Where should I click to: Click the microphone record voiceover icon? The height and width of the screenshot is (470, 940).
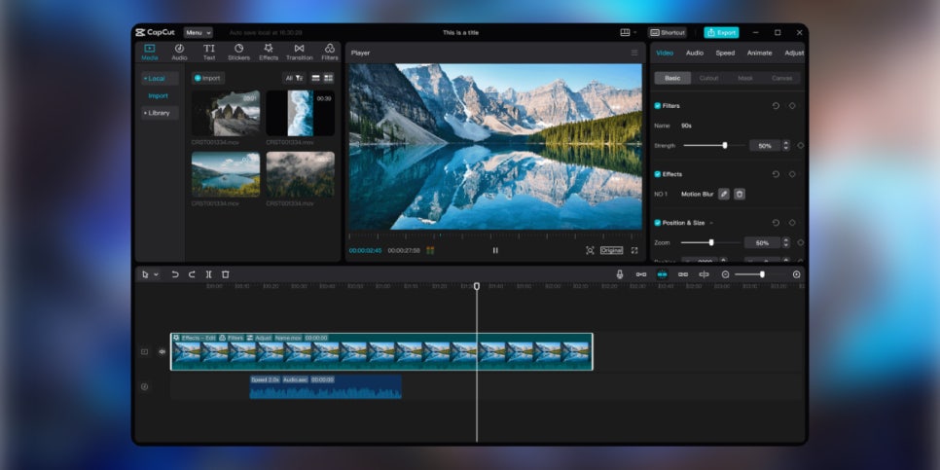pos(620,274)
